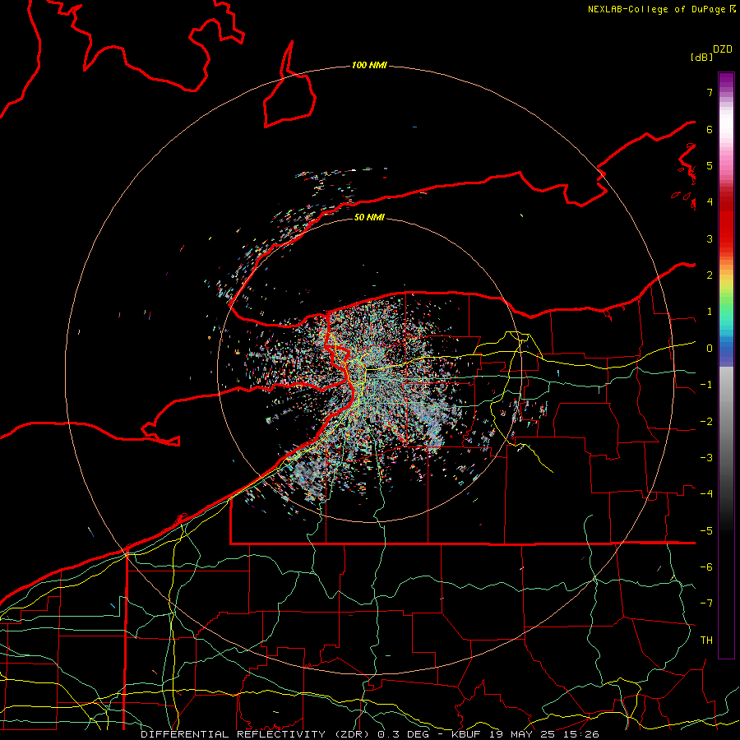Click the 5 value on the color scale
The width and height of the screenshot is (740, 740).
point(710,165)
